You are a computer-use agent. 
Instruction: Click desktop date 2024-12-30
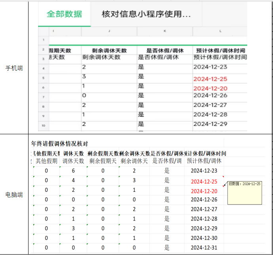[x=204, y=238]
